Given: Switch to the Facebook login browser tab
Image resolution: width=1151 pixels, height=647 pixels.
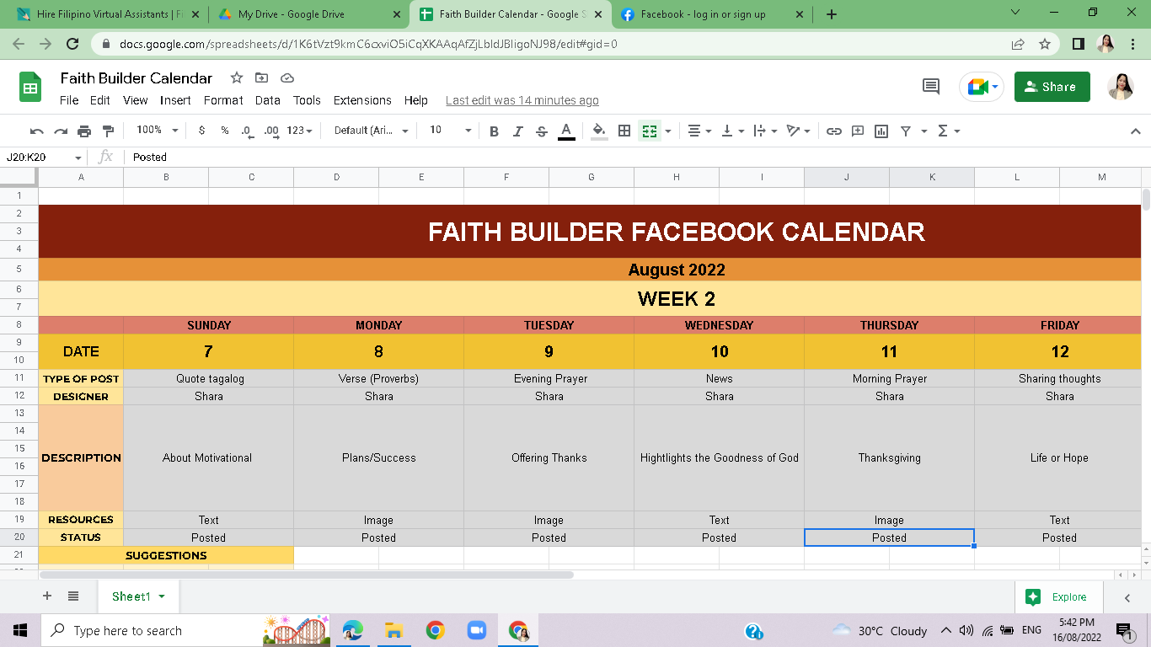Looking at the screenshot, I should point(712,14).
